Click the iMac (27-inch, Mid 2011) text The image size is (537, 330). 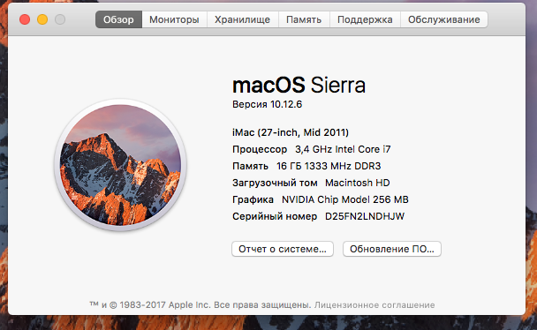tap(291, 132)
